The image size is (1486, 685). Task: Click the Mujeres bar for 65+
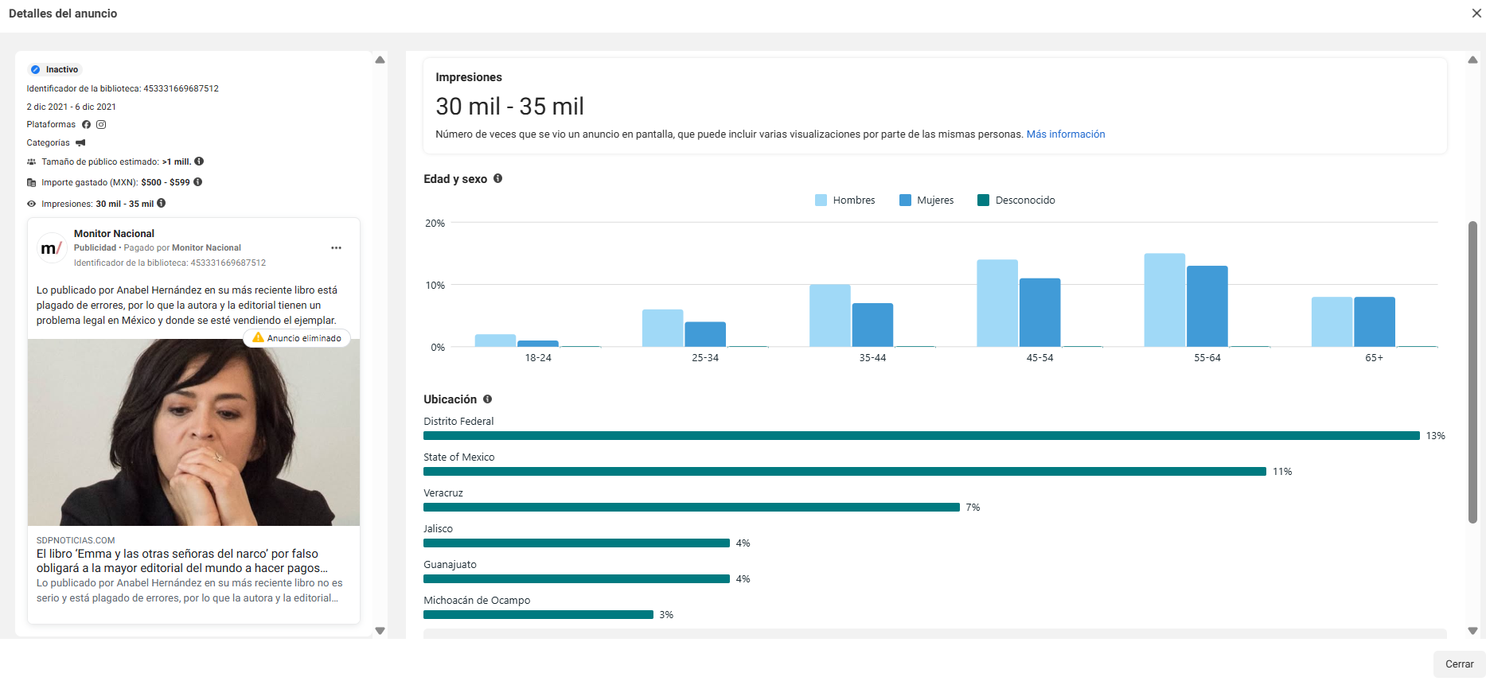coord(1375,322)
